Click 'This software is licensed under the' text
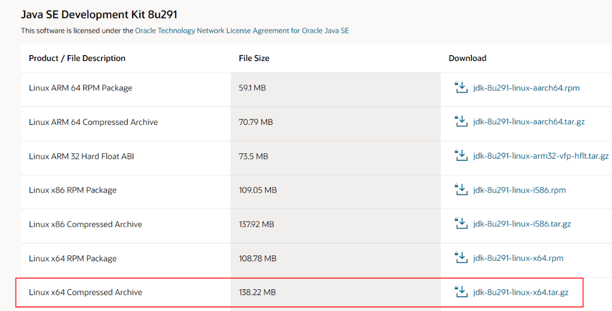 77,31
